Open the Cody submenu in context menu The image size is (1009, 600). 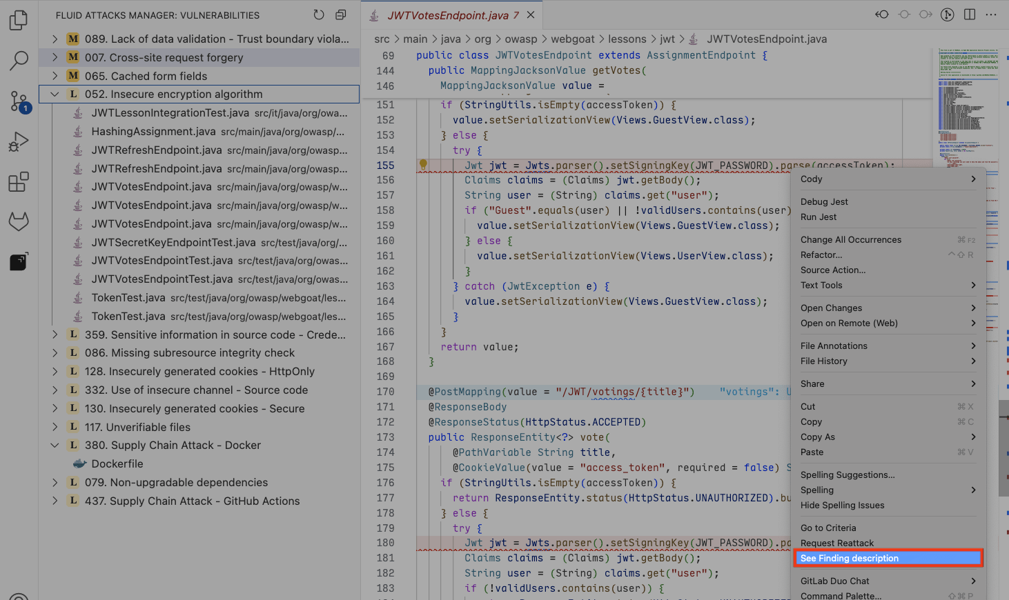pos(888,179)
